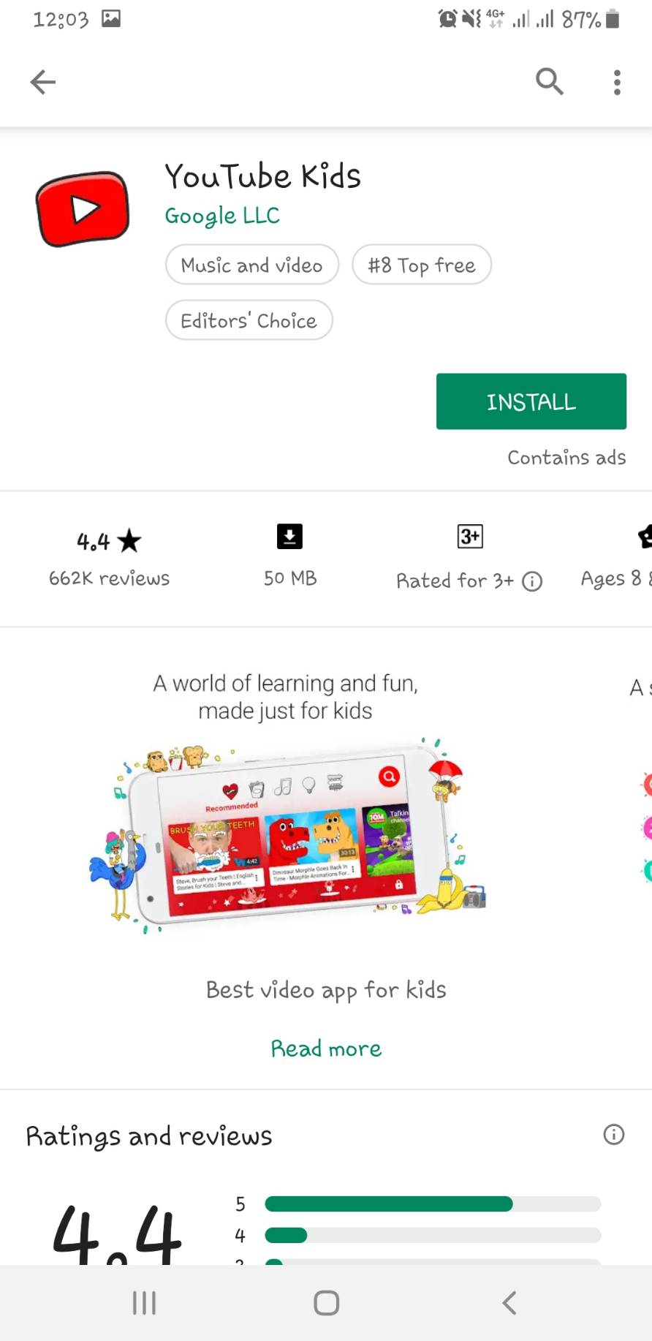Open the search magnifier icon
652x1341 pixels.
coord(550,82)
